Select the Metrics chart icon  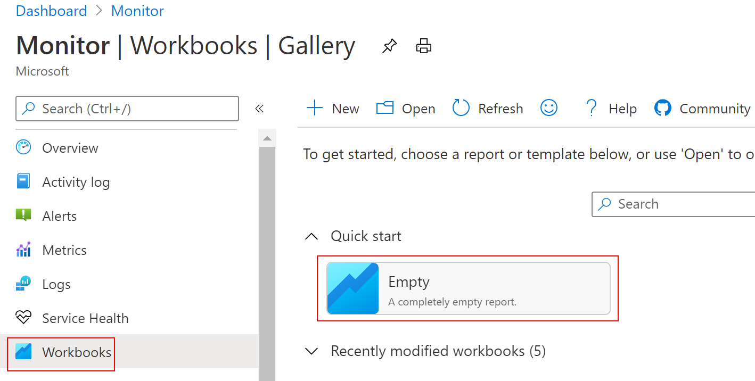[23, 250]
